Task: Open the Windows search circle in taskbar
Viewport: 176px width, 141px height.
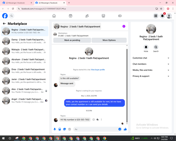Action: tap(10, 138)
